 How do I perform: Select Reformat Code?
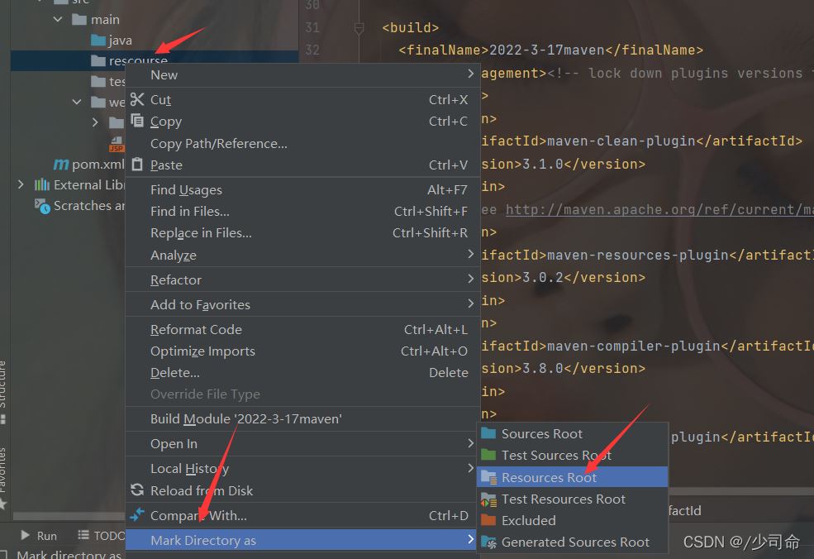pyautogui.click(x=302, y=329)
